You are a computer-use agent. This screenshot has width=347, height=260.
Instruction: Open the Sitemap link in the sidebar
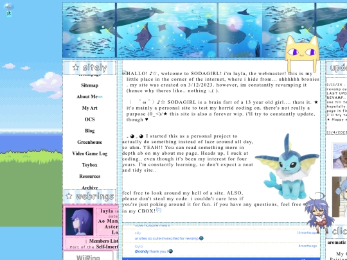pyautogui.click(x=89, y=85)
